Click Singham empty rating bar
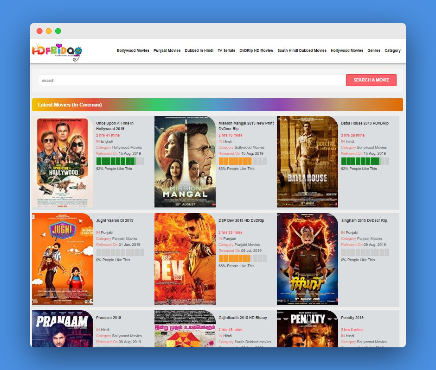The image size is (436, 370). pyautogui.click(x=365, y=252)
